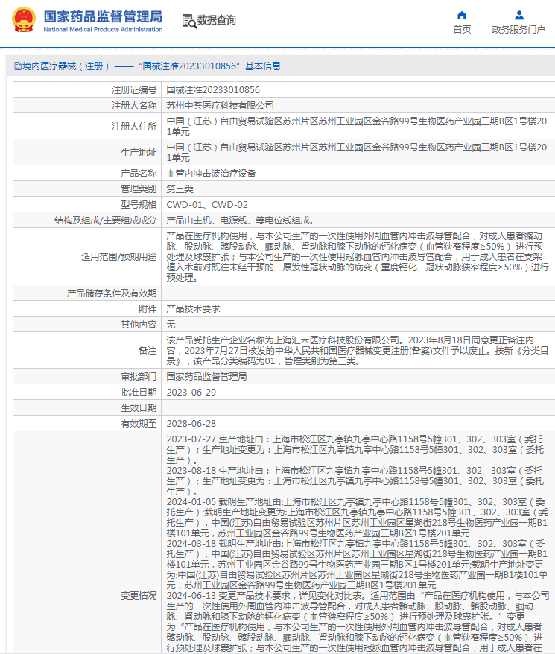Open 政务服务门户 link
Image resolution: width=555 pixels, height=654 pixels.
518,29
